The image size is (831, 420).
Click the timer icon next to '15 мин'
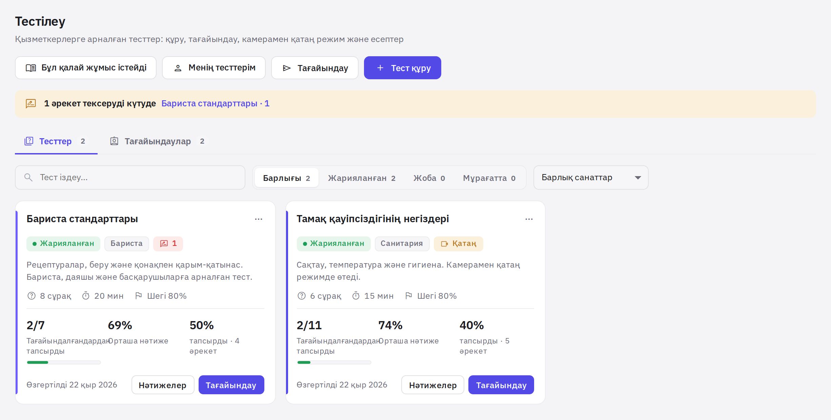click(x=356, y=296)
